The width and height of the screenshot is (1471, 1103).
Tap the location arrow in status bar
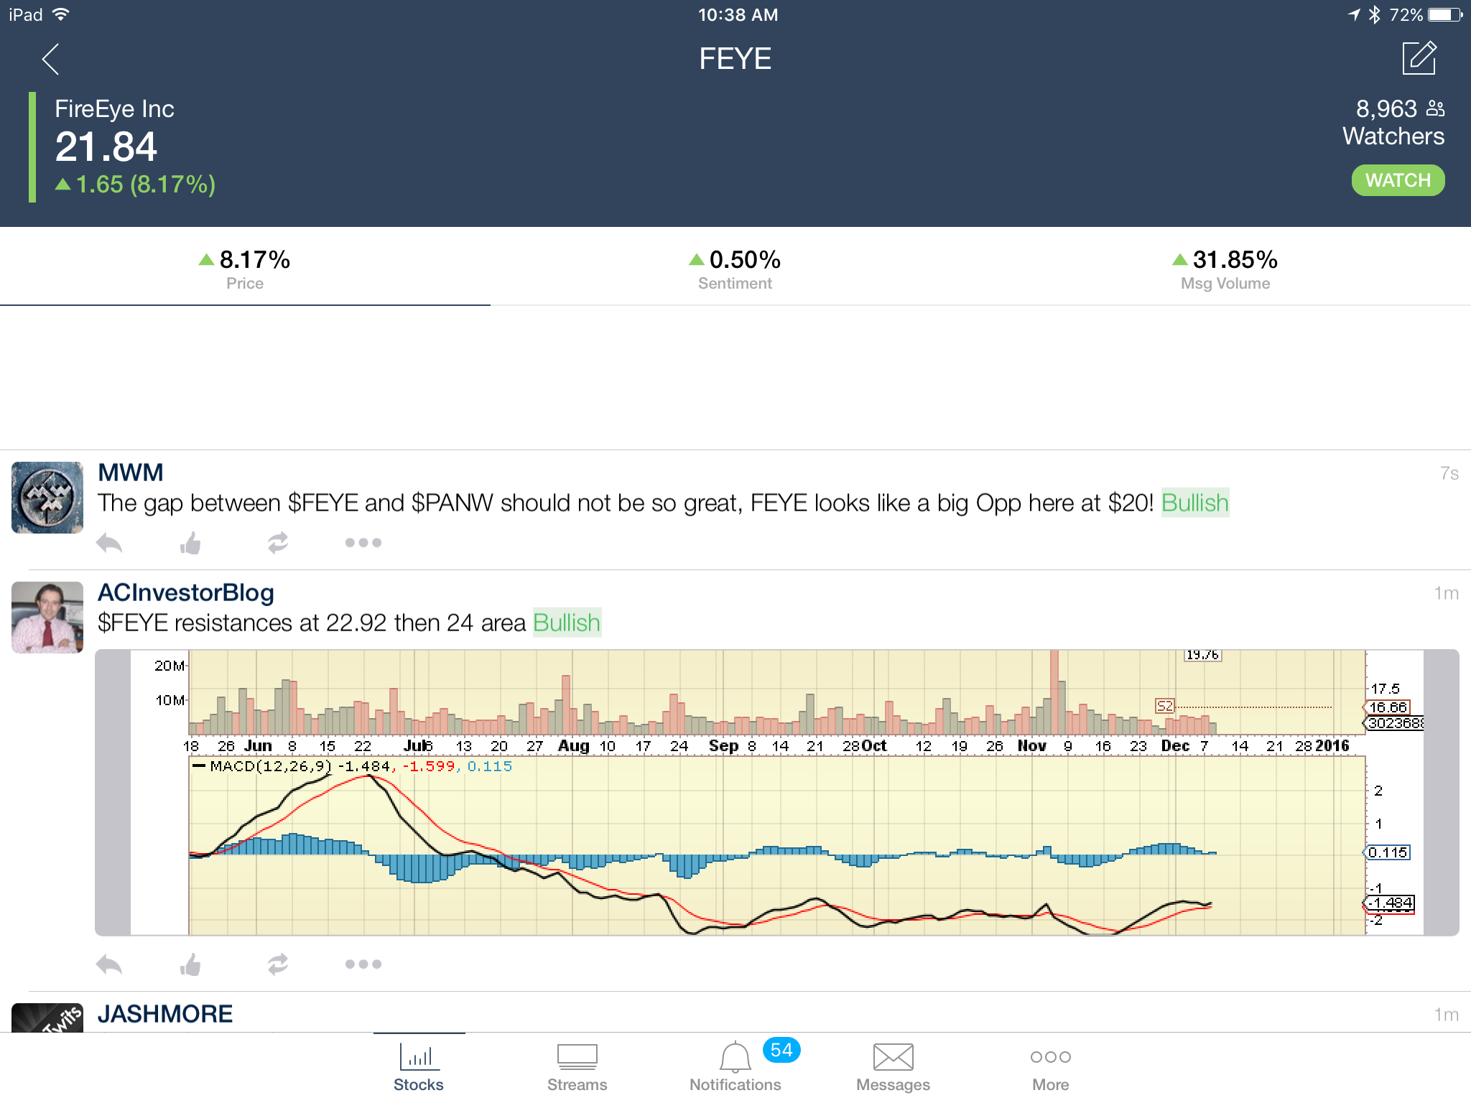1355,14
